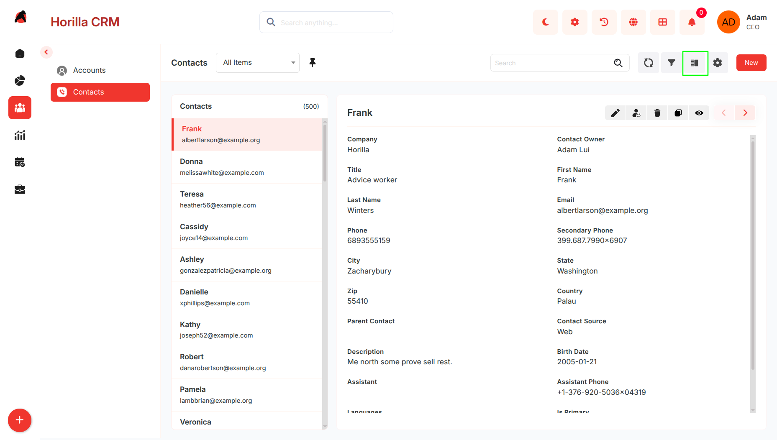This screenshot has width=777, height=440.
Task: Open the briefcase sidebar icon
Action: pyautogui.click(x=20, y=189)
